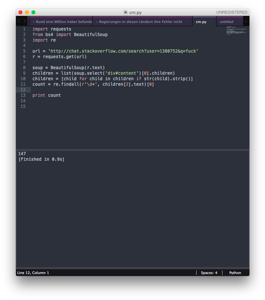Activate the cm.py tab
The width and height of the screenshot is (265, 300).
coord(201,22)
